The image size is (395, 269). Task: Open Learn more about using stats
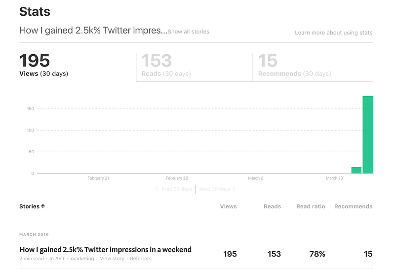click(x=334, y=33)
